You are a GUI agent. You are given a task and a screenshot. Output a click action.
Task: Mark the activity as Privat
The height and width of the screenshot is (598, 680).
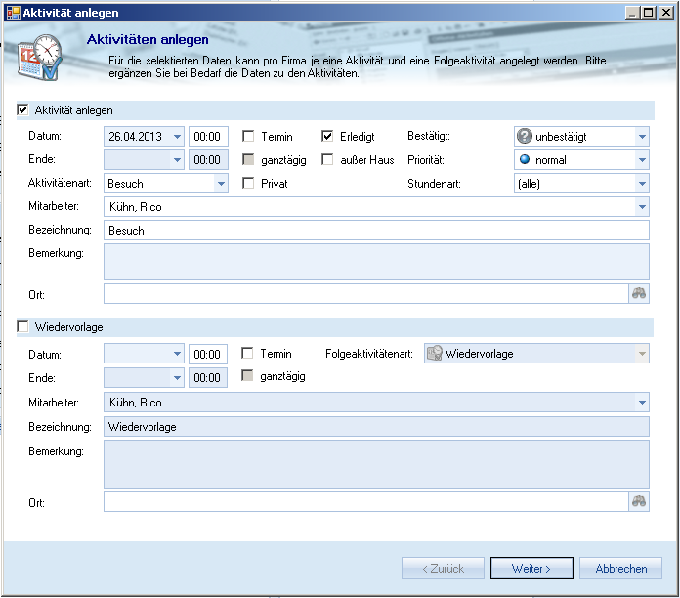[249, 183]
